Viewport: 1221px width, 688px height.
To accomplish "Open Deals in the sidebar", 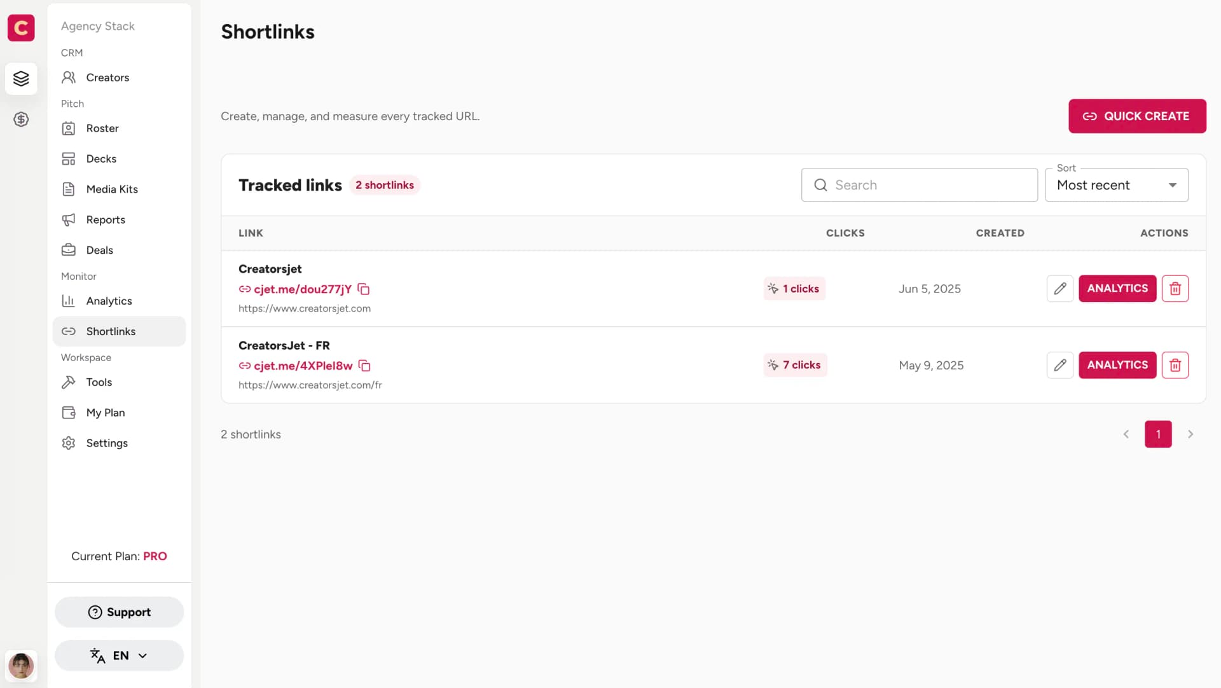I will (x=119, y=251).
